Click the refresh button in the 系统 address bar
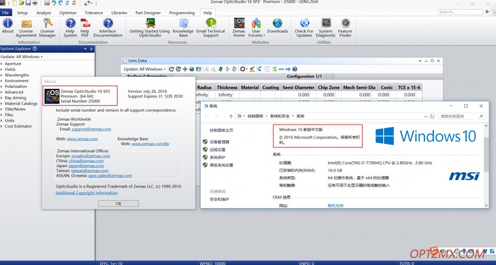496x265 pixels. [432, 116]
